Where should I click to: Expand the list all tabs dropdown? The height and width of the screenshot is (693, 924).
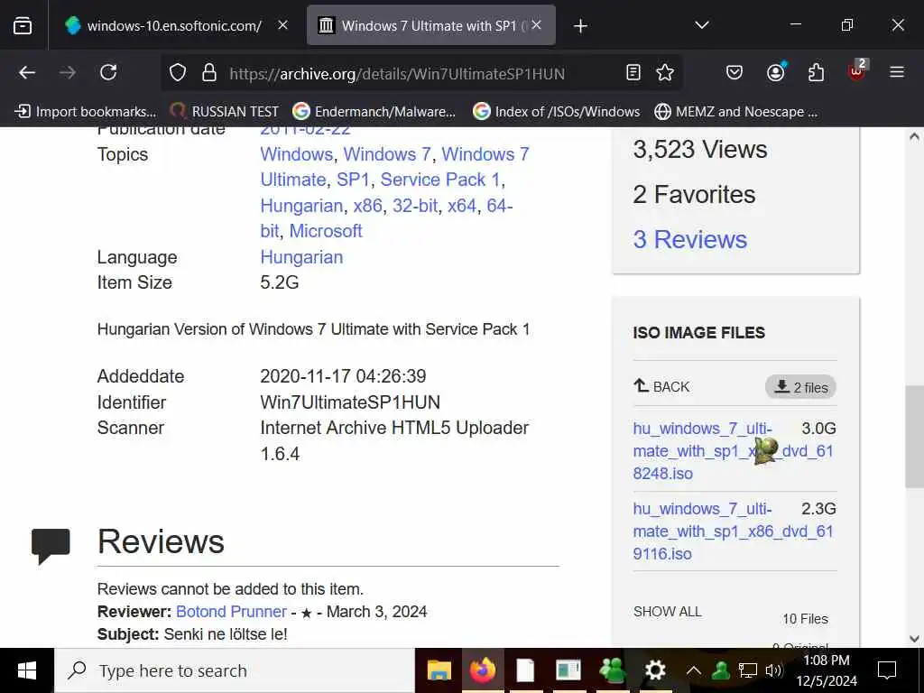tap(702, 25)
